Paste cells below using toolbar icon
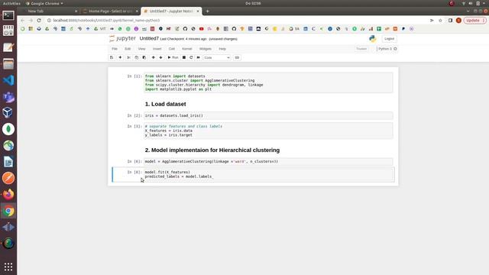Image resolution: width=489 pixels, height=275 pixels. point(144,58)
